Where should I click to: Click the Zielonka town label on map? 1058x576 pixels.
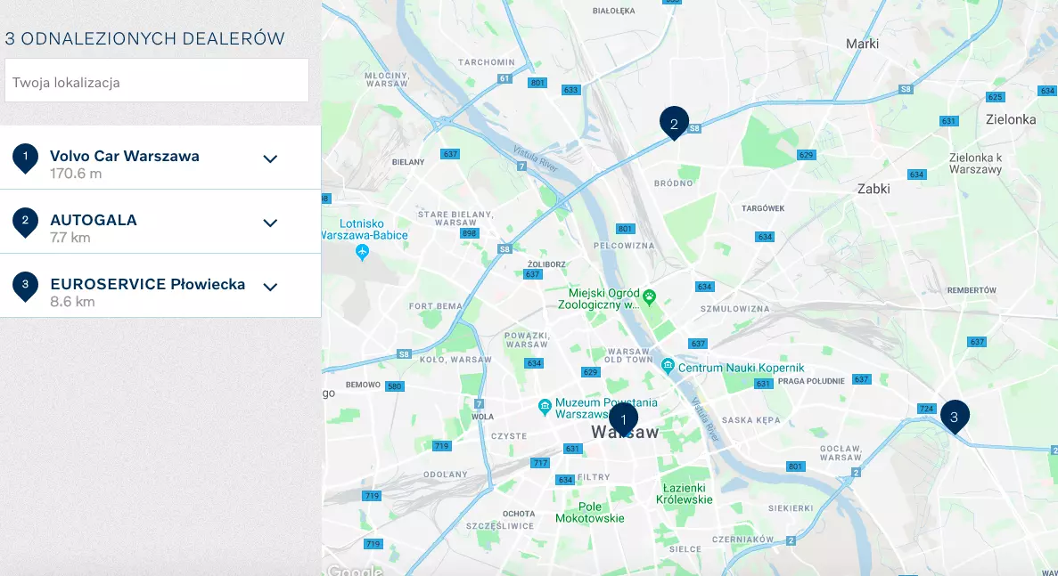point(1011,119)
